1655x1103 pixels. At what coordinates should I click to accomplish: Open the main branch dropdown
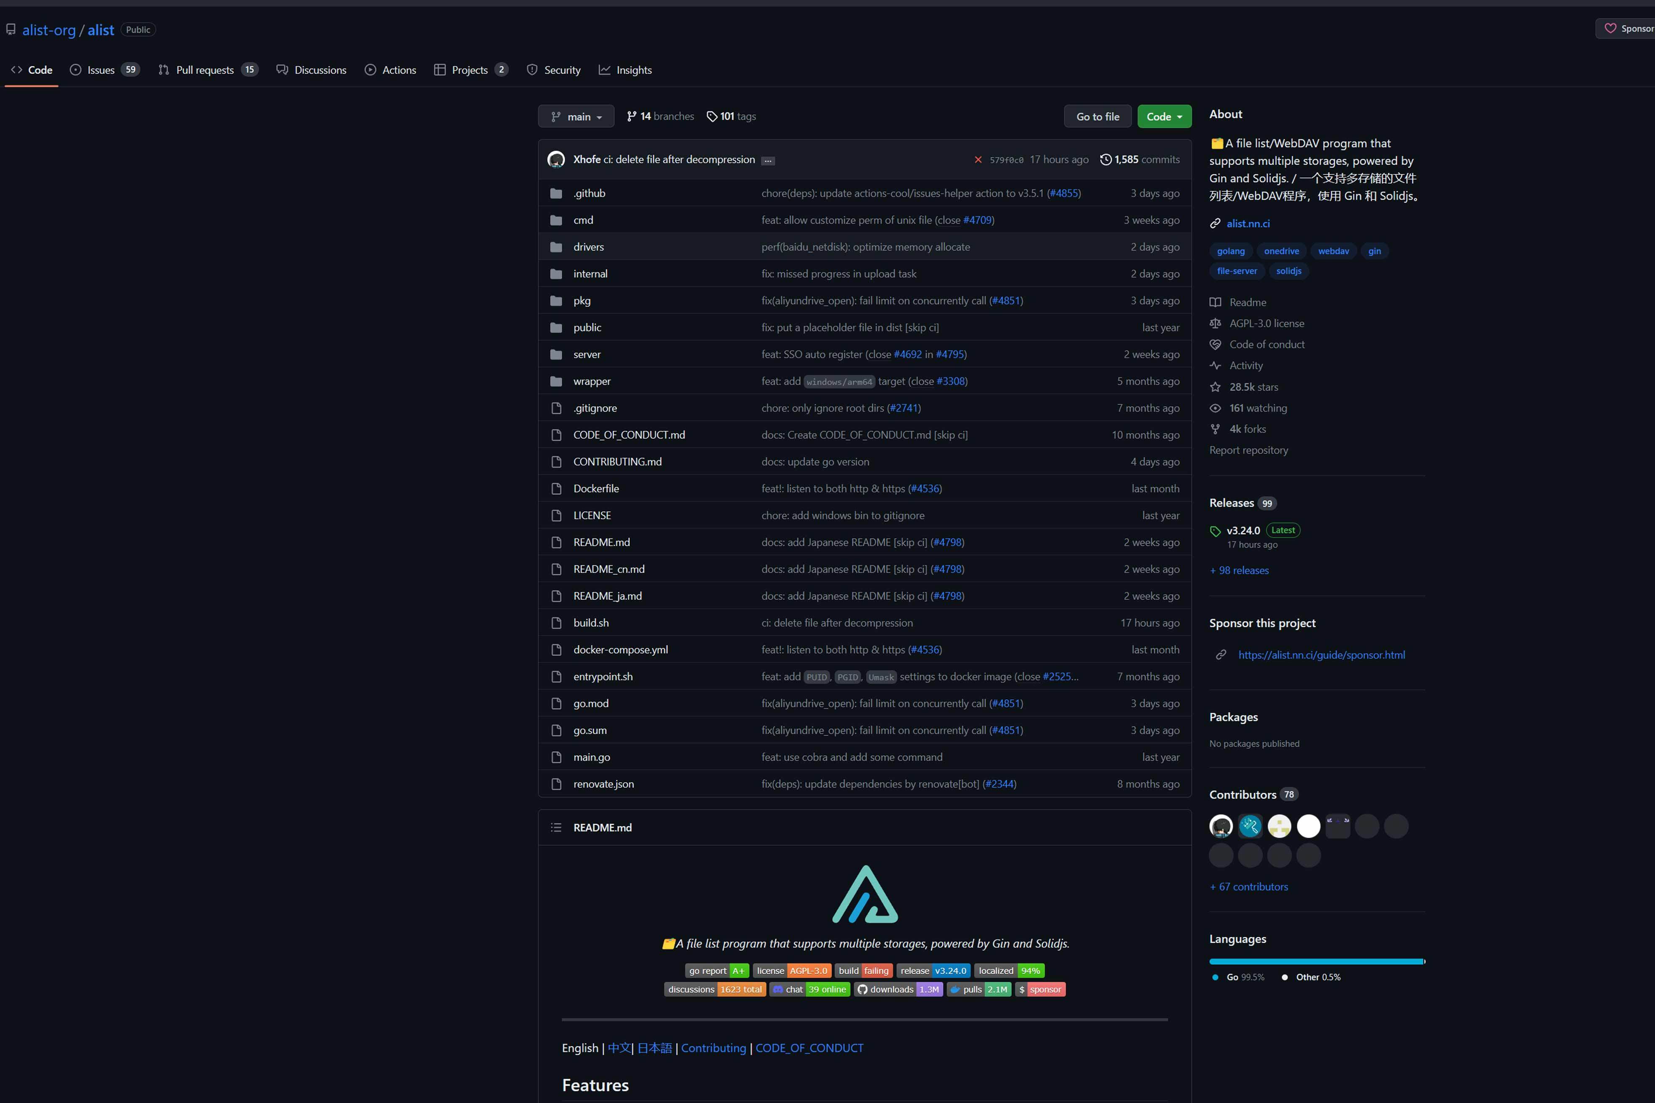pos(576,117)
